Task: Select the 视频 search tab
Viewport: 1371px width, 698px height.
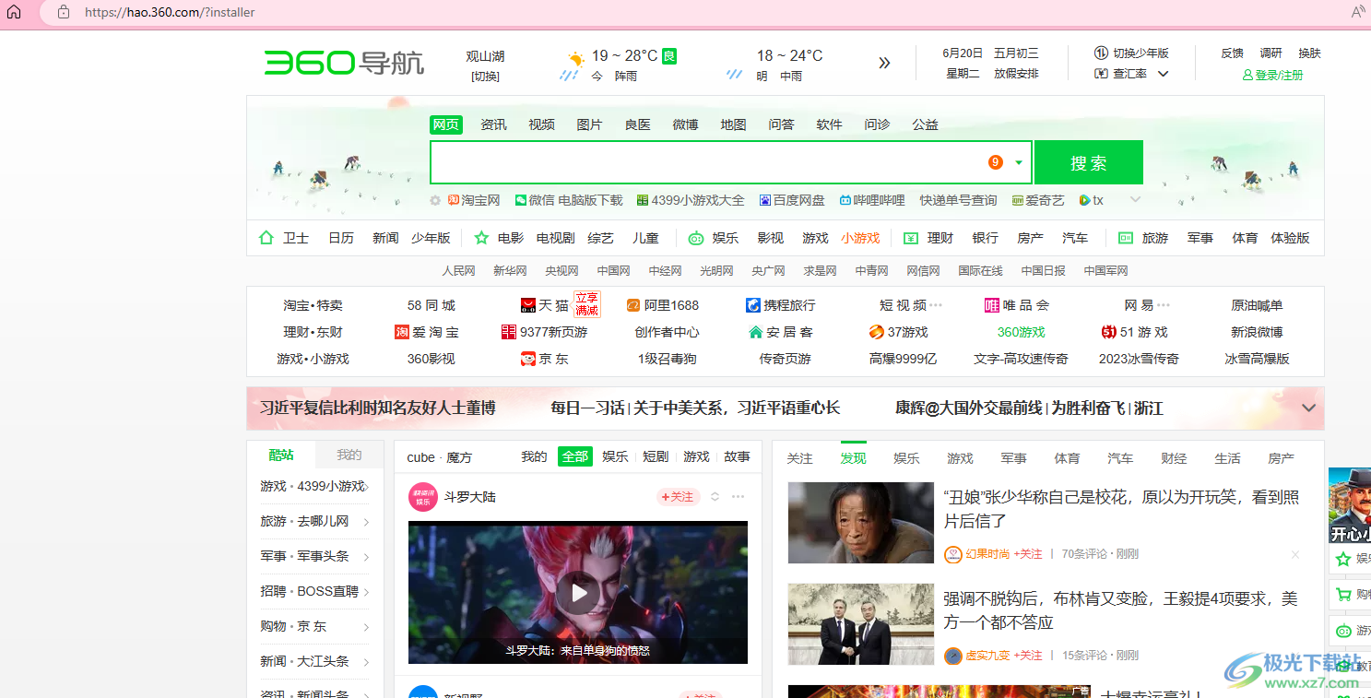Action: (541, 124)
